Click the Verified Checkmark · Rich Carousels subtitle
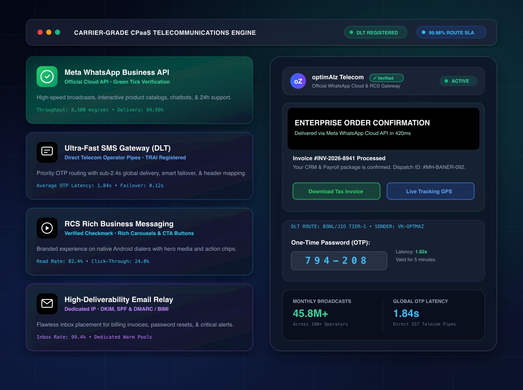The height and width of the screenshot is (390, 523). point(129,233)
